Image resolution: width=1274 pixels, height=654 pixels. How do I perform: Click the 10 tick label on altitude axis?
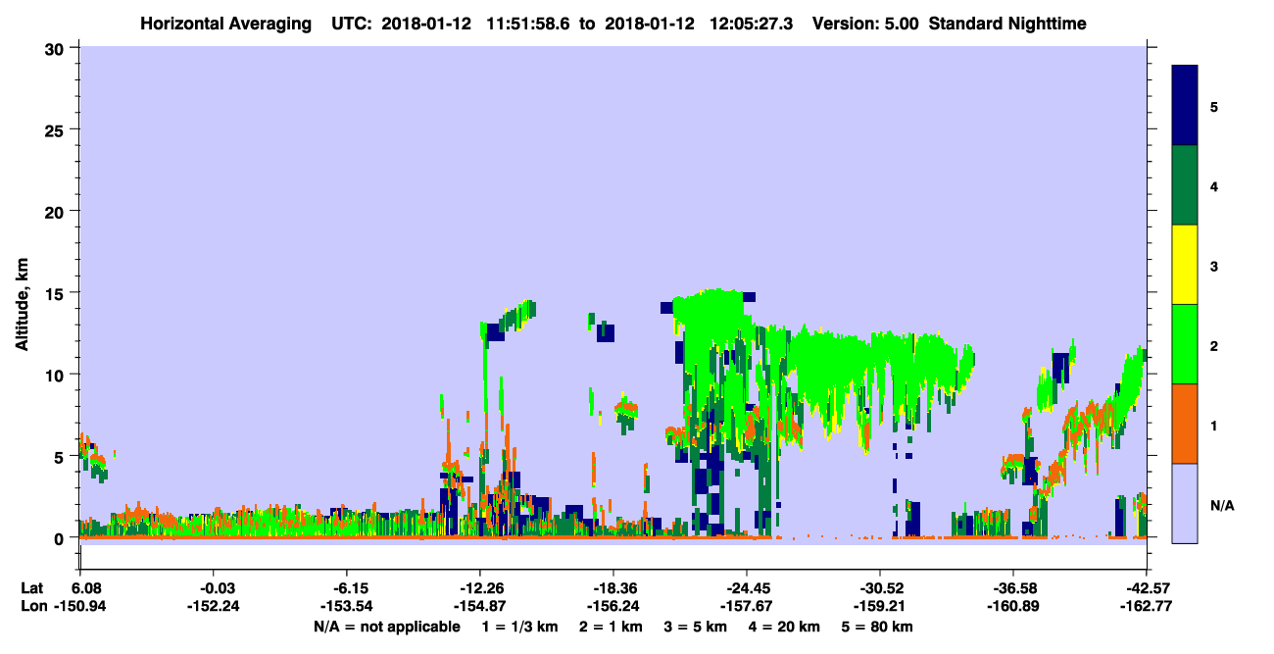click(x=56, y=375)
